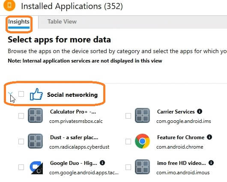Select the Feature for Chrome checkbox
This screenshot has width=227, height=182.
128,141
